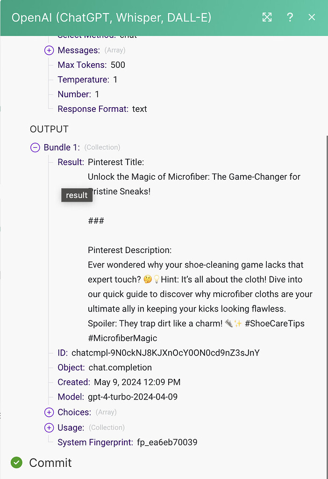
Task: Open help via question mark icon
Action: tap(290, 17)
